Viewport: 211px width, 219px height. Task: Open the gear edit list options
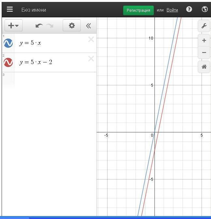[72, 26]
